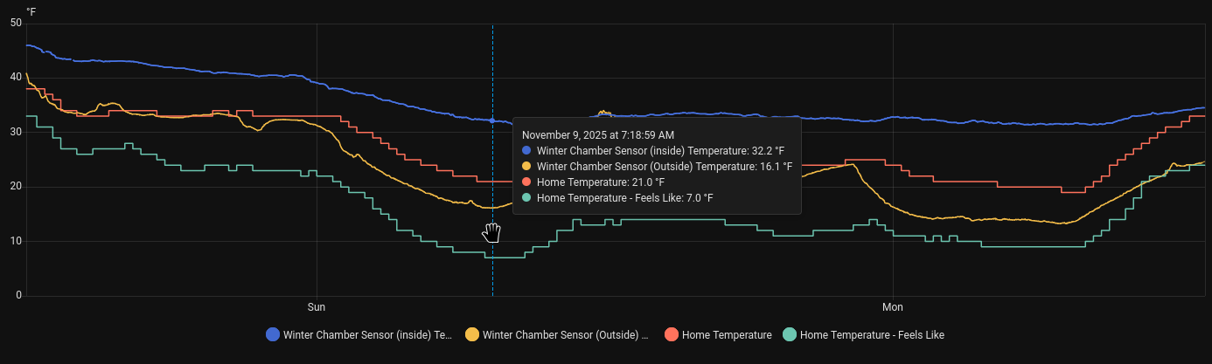The height and width of the screenshot is (364, 1212).
Task: Click the blue dot in the tooltip
Action: 526,150
